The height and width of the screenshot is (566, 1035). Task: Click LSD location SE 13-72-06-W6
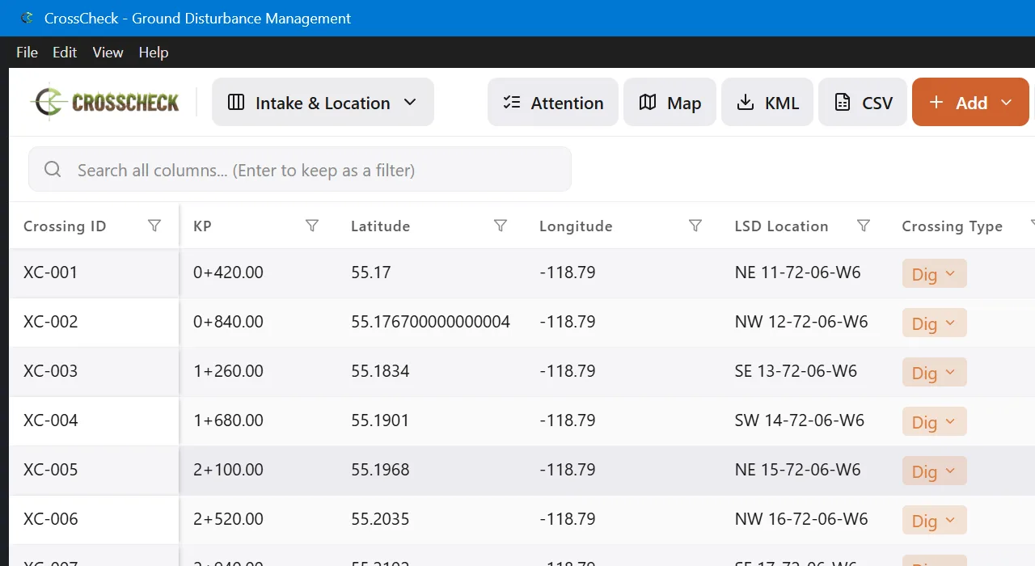pyautogui.click(x=796, y=371)
